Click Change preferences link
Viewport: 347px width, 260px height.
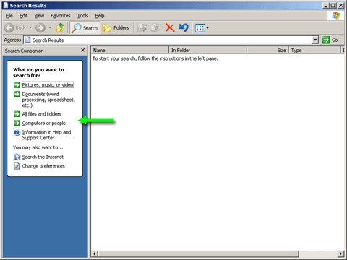tap(43, 166)
